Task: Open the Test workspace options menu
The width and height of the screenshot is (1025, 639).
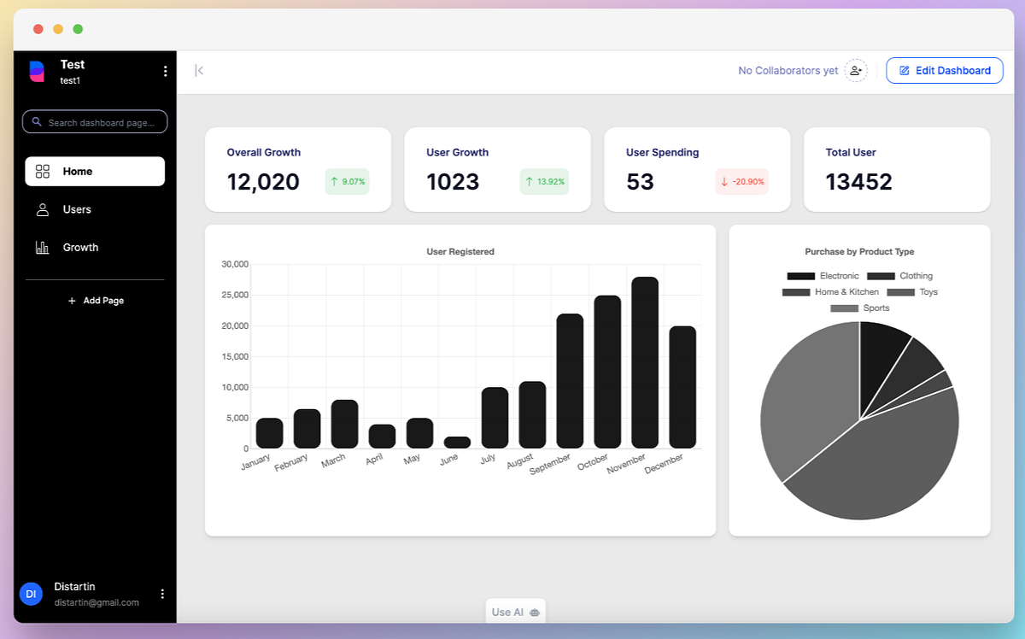Action: pos(165,71)
